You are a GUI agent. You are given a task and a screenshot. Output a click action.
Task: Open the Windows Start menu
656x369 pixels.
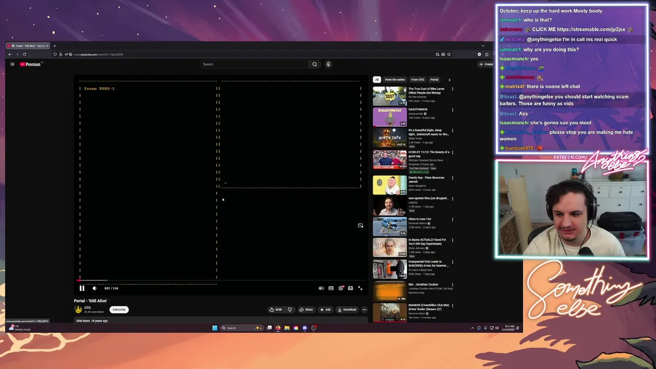pyautogui.click(x=215, y=328)
